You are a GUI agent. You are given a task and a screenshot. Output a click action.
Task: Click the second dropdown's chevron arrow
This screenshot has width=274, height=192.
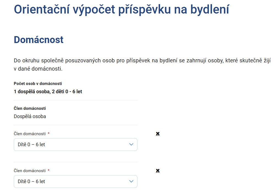[131, 182]
